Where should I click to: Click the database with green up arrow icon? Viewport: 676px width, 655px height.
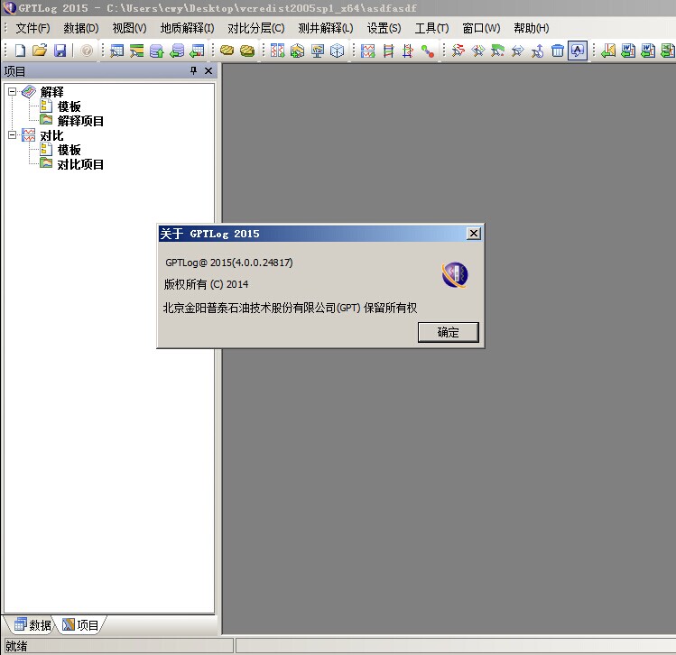coord(156,51)
